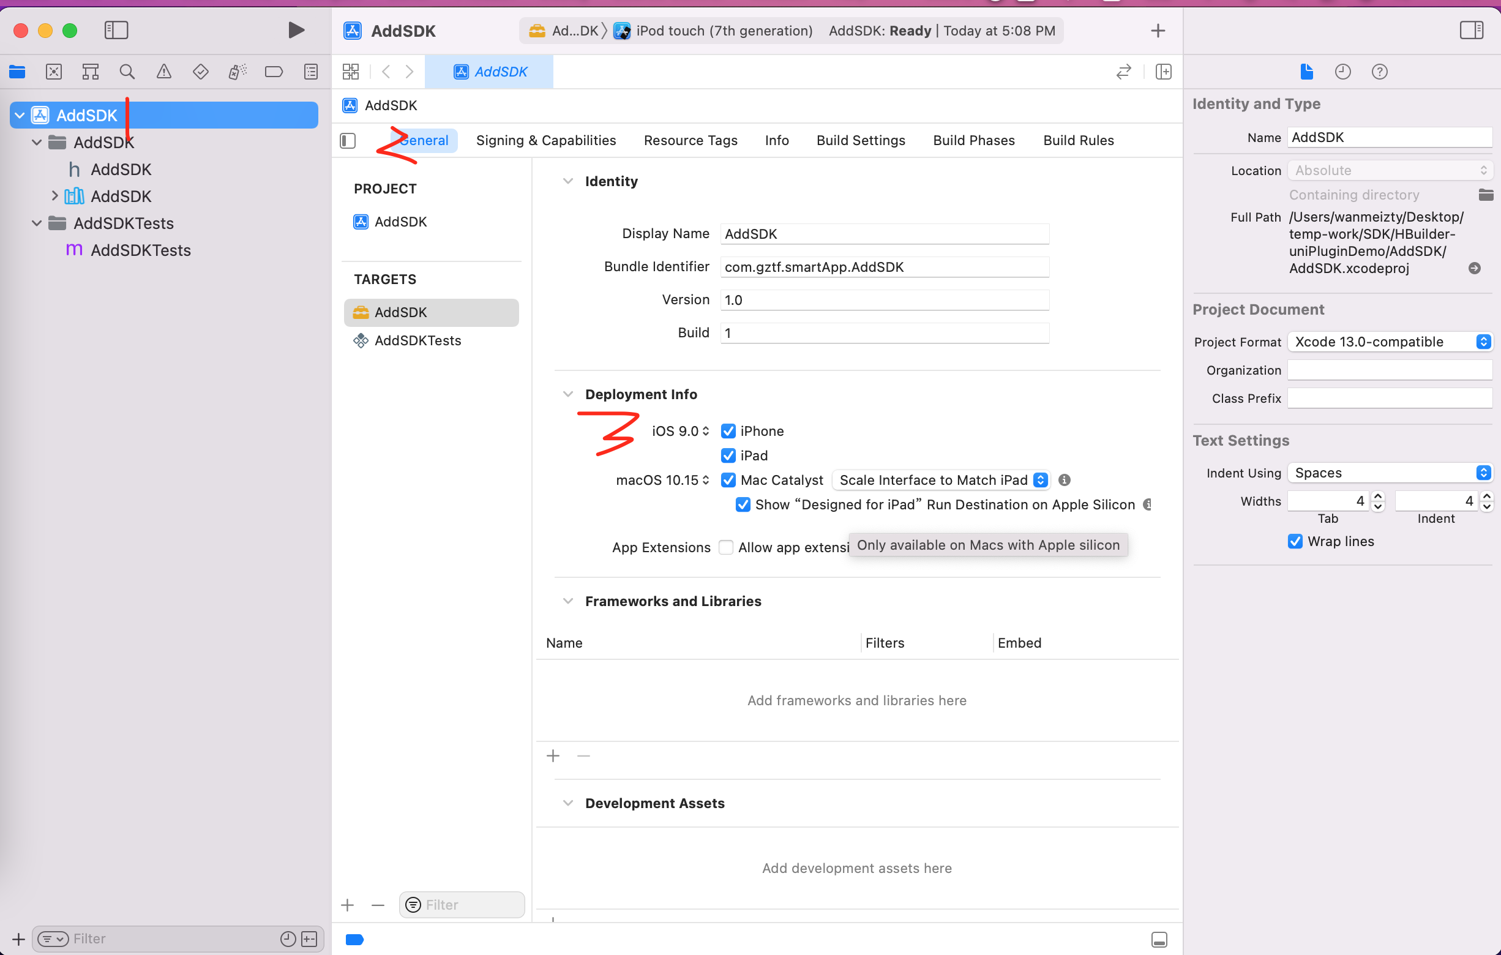Go back in editor history
1501x955 pixels.
coord(386,72)
